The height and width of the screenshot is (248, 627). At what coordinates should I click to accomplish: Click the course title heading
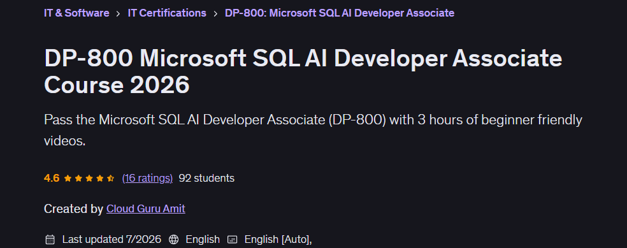coord(303,71)
